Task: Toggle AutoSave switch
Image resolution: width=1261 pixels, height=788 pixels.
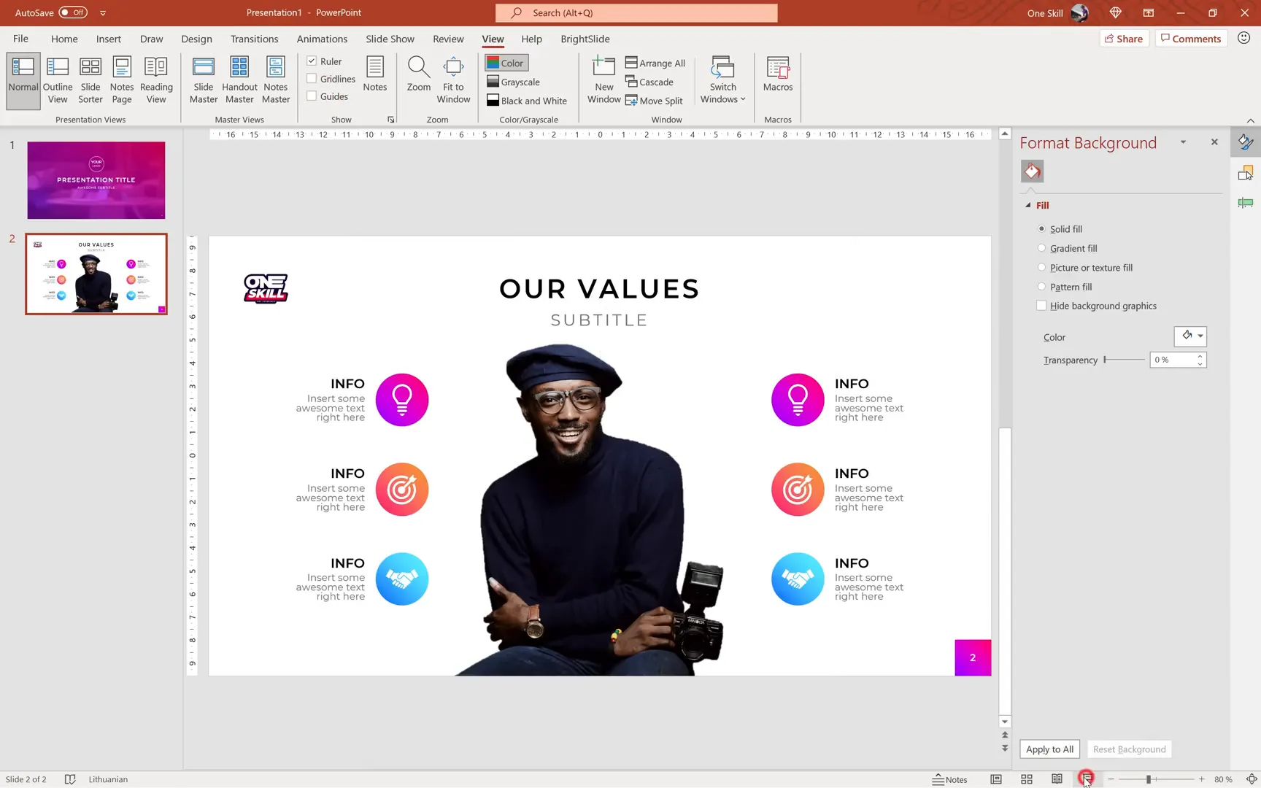Action: click(73, 12)
